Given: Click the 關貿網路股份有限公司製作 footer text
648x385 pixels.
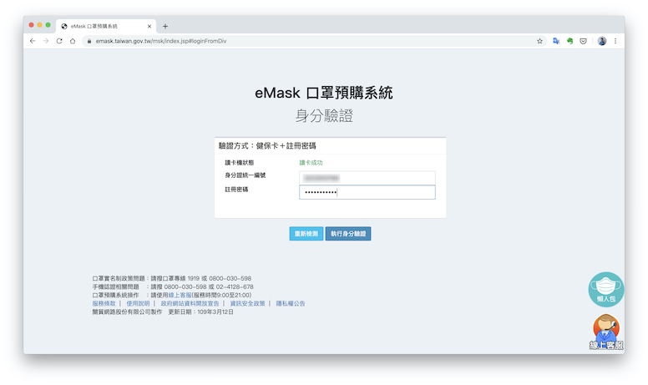Looking at the screenshot, I should point(127,312).
